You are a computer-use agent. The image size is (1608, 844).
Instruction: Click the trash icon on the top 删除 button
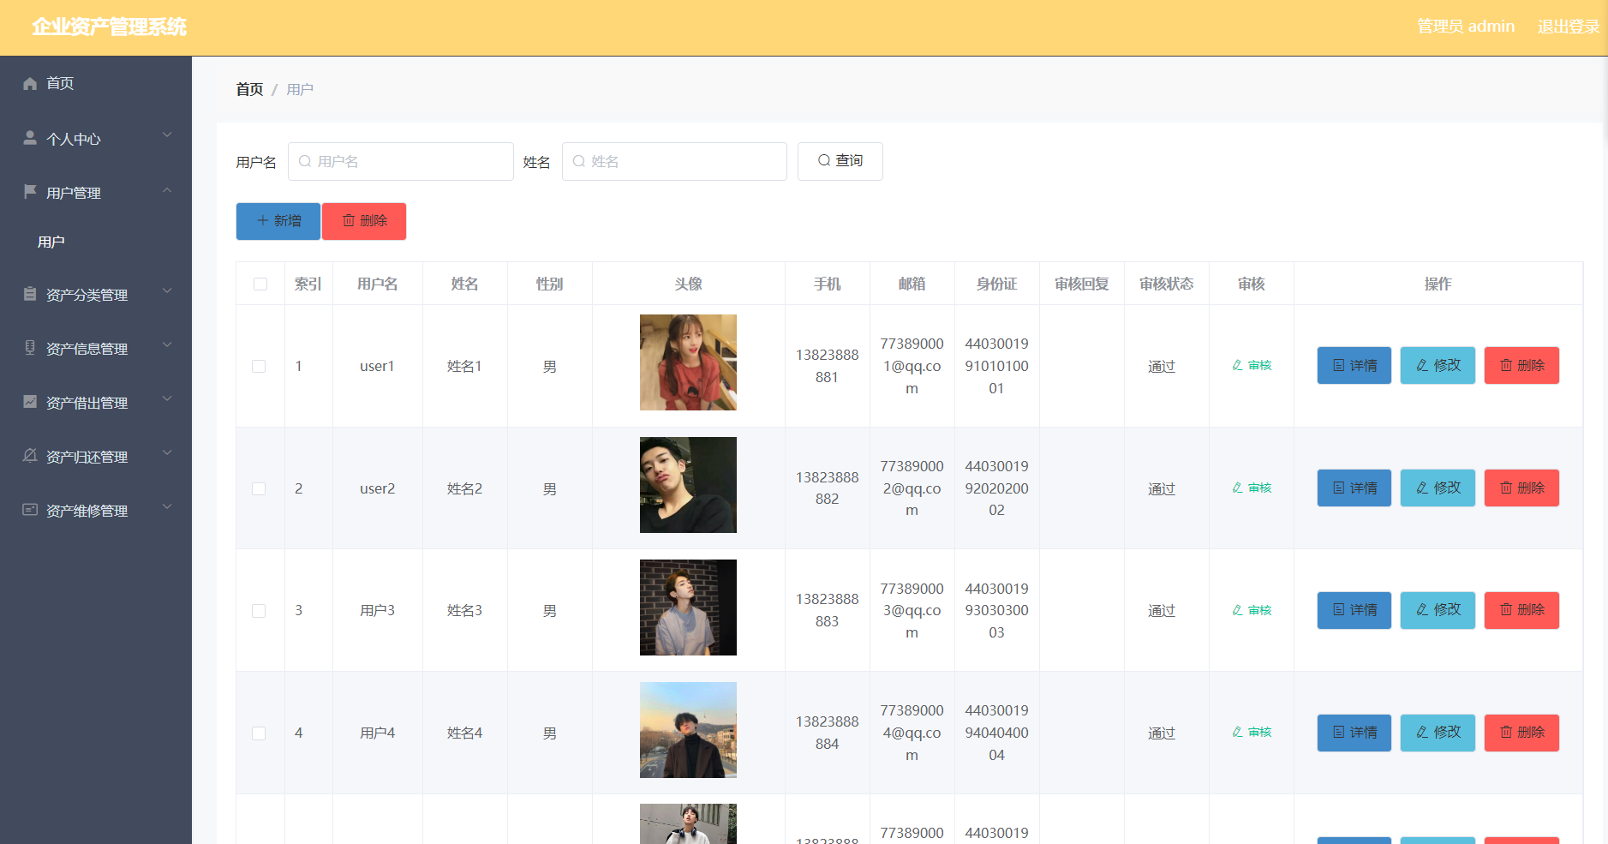349,220
